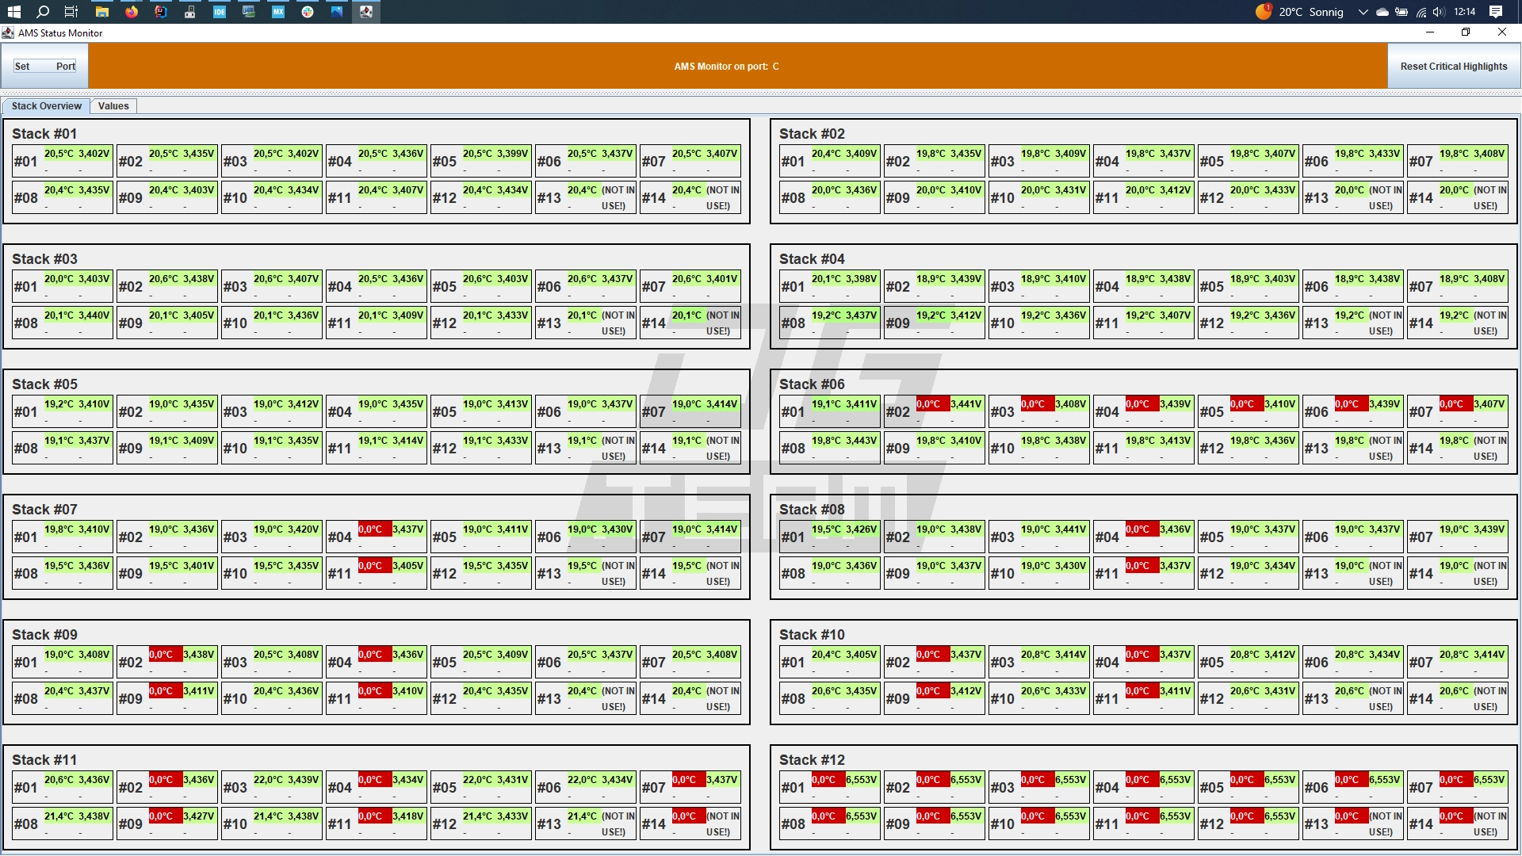Image resolution: width=1522 pixels, height=856 pixels.
Task: Select cell #14 'NOT IN USE' in Stack #03
Action: (x=690, y=323)
